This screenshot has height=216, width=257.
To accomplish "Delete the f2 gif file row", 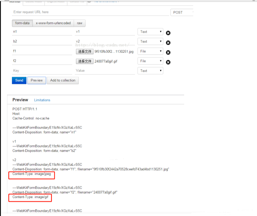I will (168, 62).
